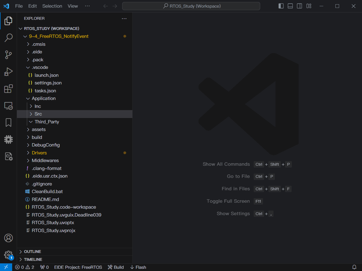Open the chip-shaped EIDE activity icon
This screenshot has width=362, height=271.
pyautogui.click(x=8, y=139)
